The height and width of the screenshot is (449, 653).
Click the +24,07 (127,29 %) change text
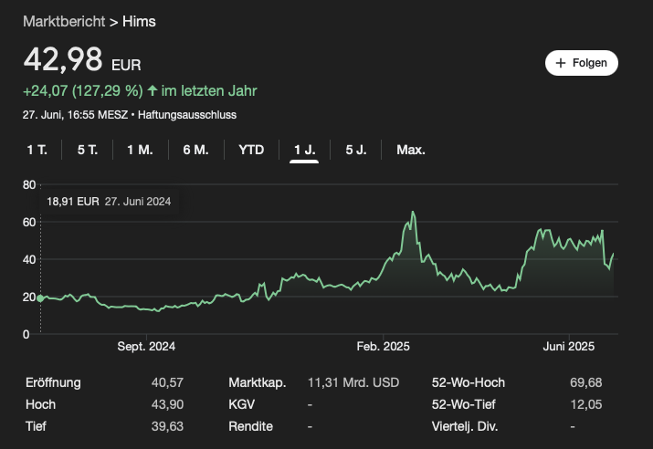(x=83, y=90)
